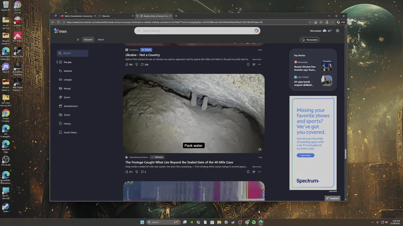Viewport: 403px width, 226px height.
Task: Dislike the 40-Mile Cave video
Action: [x=137, y=172]
